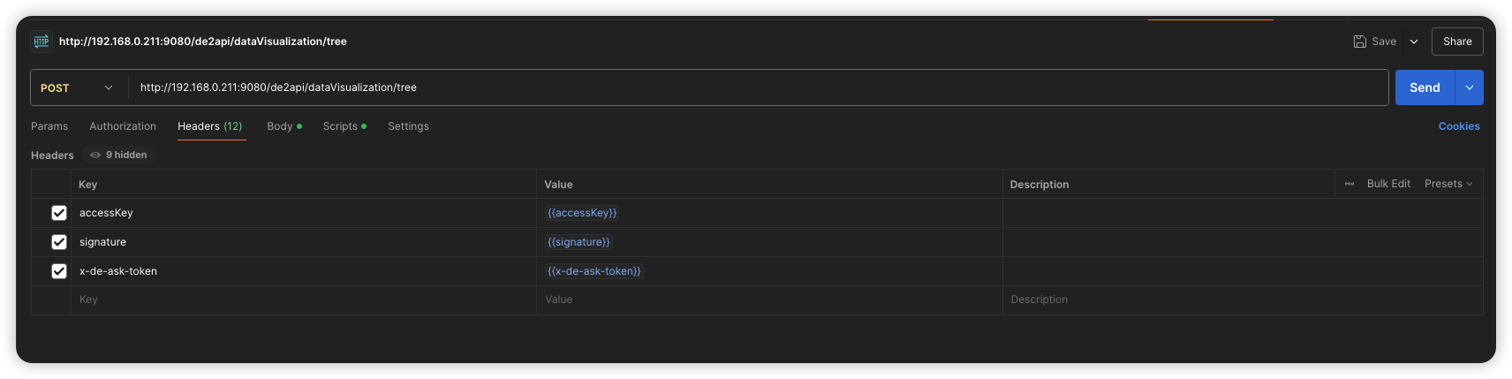1512x379 pixels.
Task: Click the eye icon for hidden headers
Action: tap(95, 155)
